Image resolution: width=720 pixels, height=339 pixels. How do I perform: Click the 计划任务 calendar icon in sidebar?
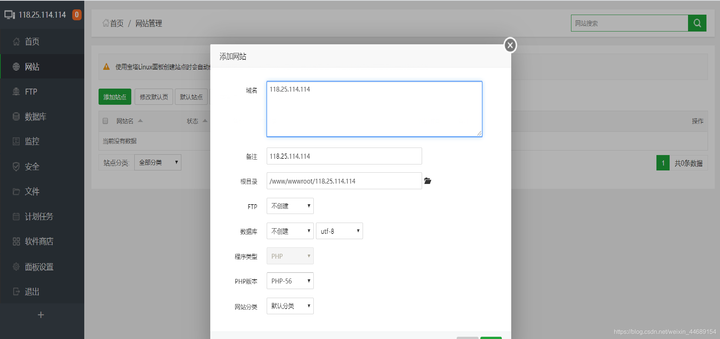tap(16, 217)
